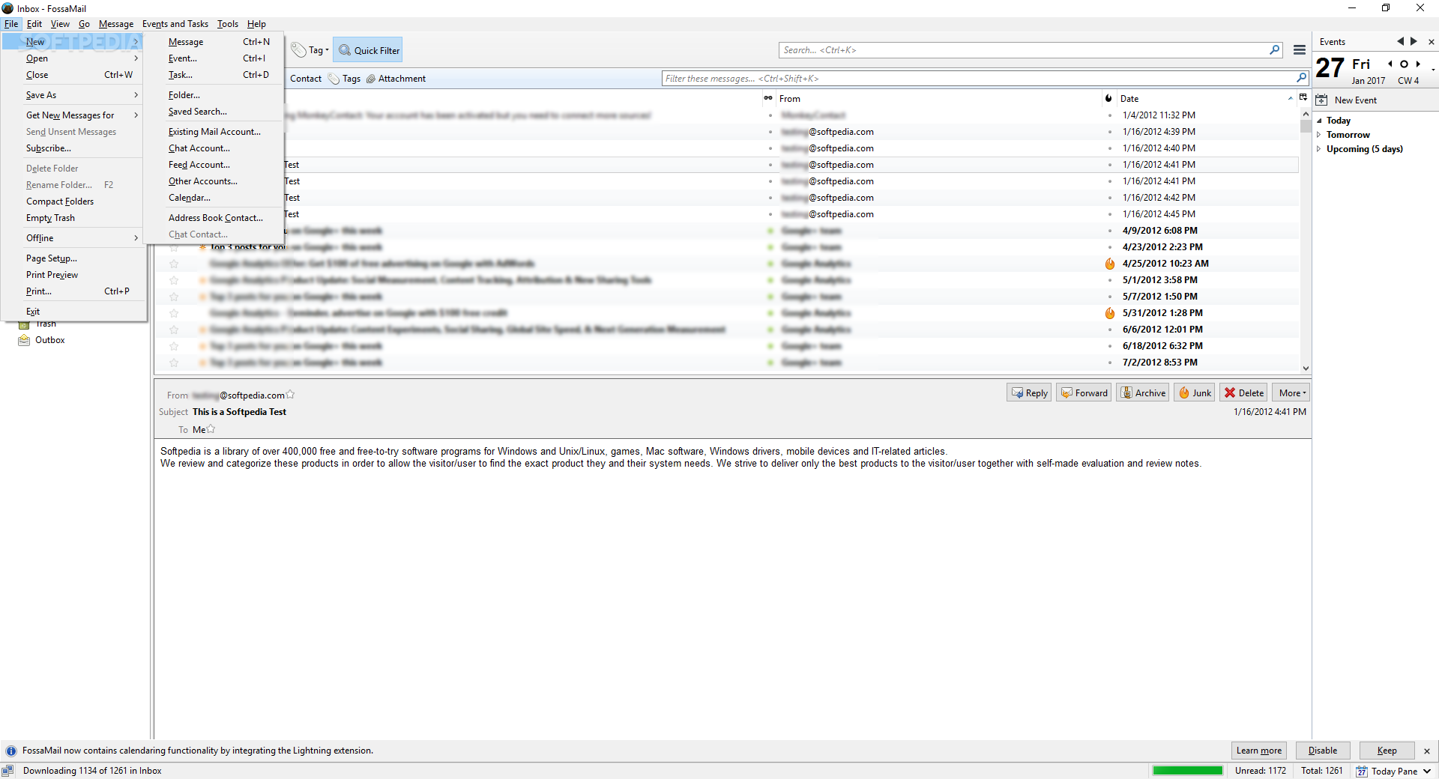The image size is (1439, 779).
Task: Expand the Upcoming (5 days) section
Action: click(x=1319, y=149)
